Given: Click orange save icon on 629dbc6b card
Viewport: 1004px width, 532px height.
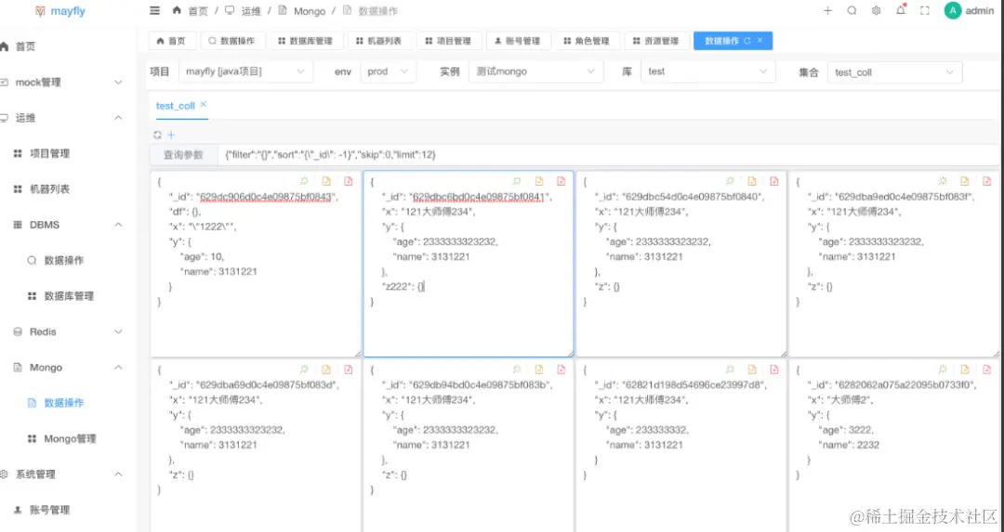Looking at the screenshot, I should (x=539, y=182).
